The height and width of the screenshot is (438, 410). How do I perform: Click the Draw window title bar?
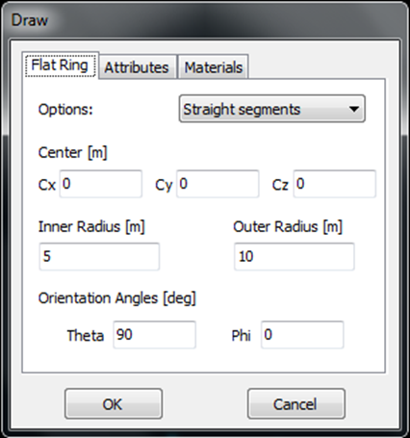tap(205, 20)
